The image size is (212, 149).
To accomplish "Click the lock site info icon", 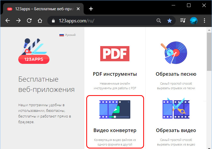I will [53, 21].
